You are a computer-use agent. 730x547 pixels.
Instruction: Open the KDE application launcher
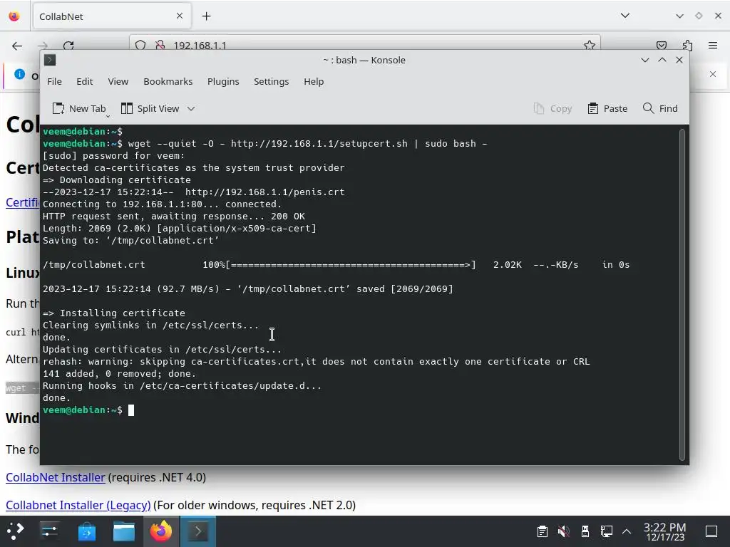click(16, 531)
